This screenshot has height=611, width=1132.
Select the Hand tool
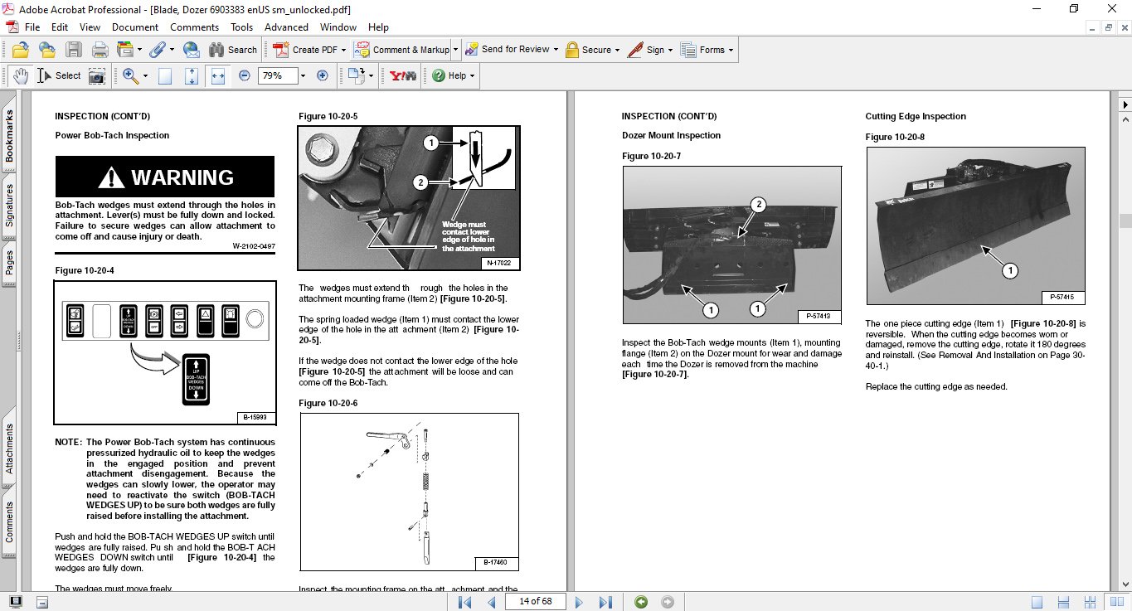(21, 75)
